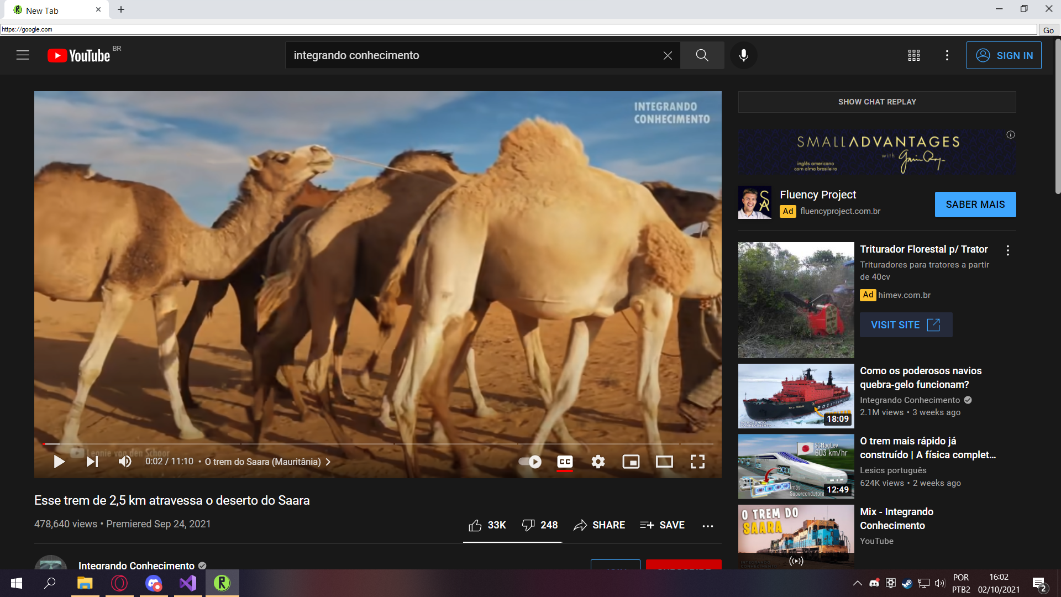Image resolution: width=1061 pixels, height=597 pixels.
Task: Open the icebreaker ships video thumbnail
Action: (x=796, y=396)
